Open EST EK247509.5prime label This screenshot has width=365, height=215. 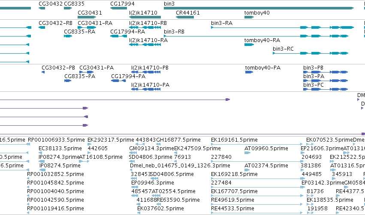pos(197,148)
